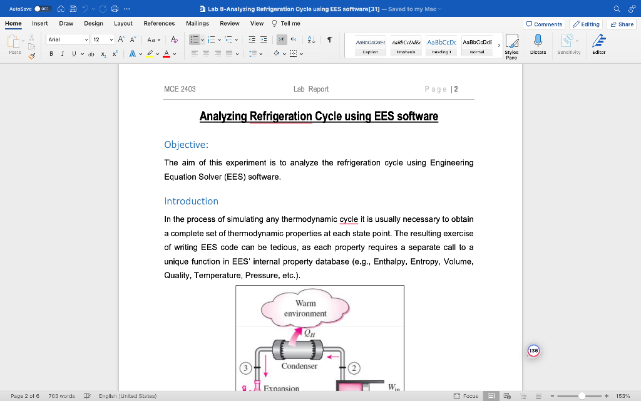Click the Cut scissors icon
The image size is (641, 401).
point(31,38)
